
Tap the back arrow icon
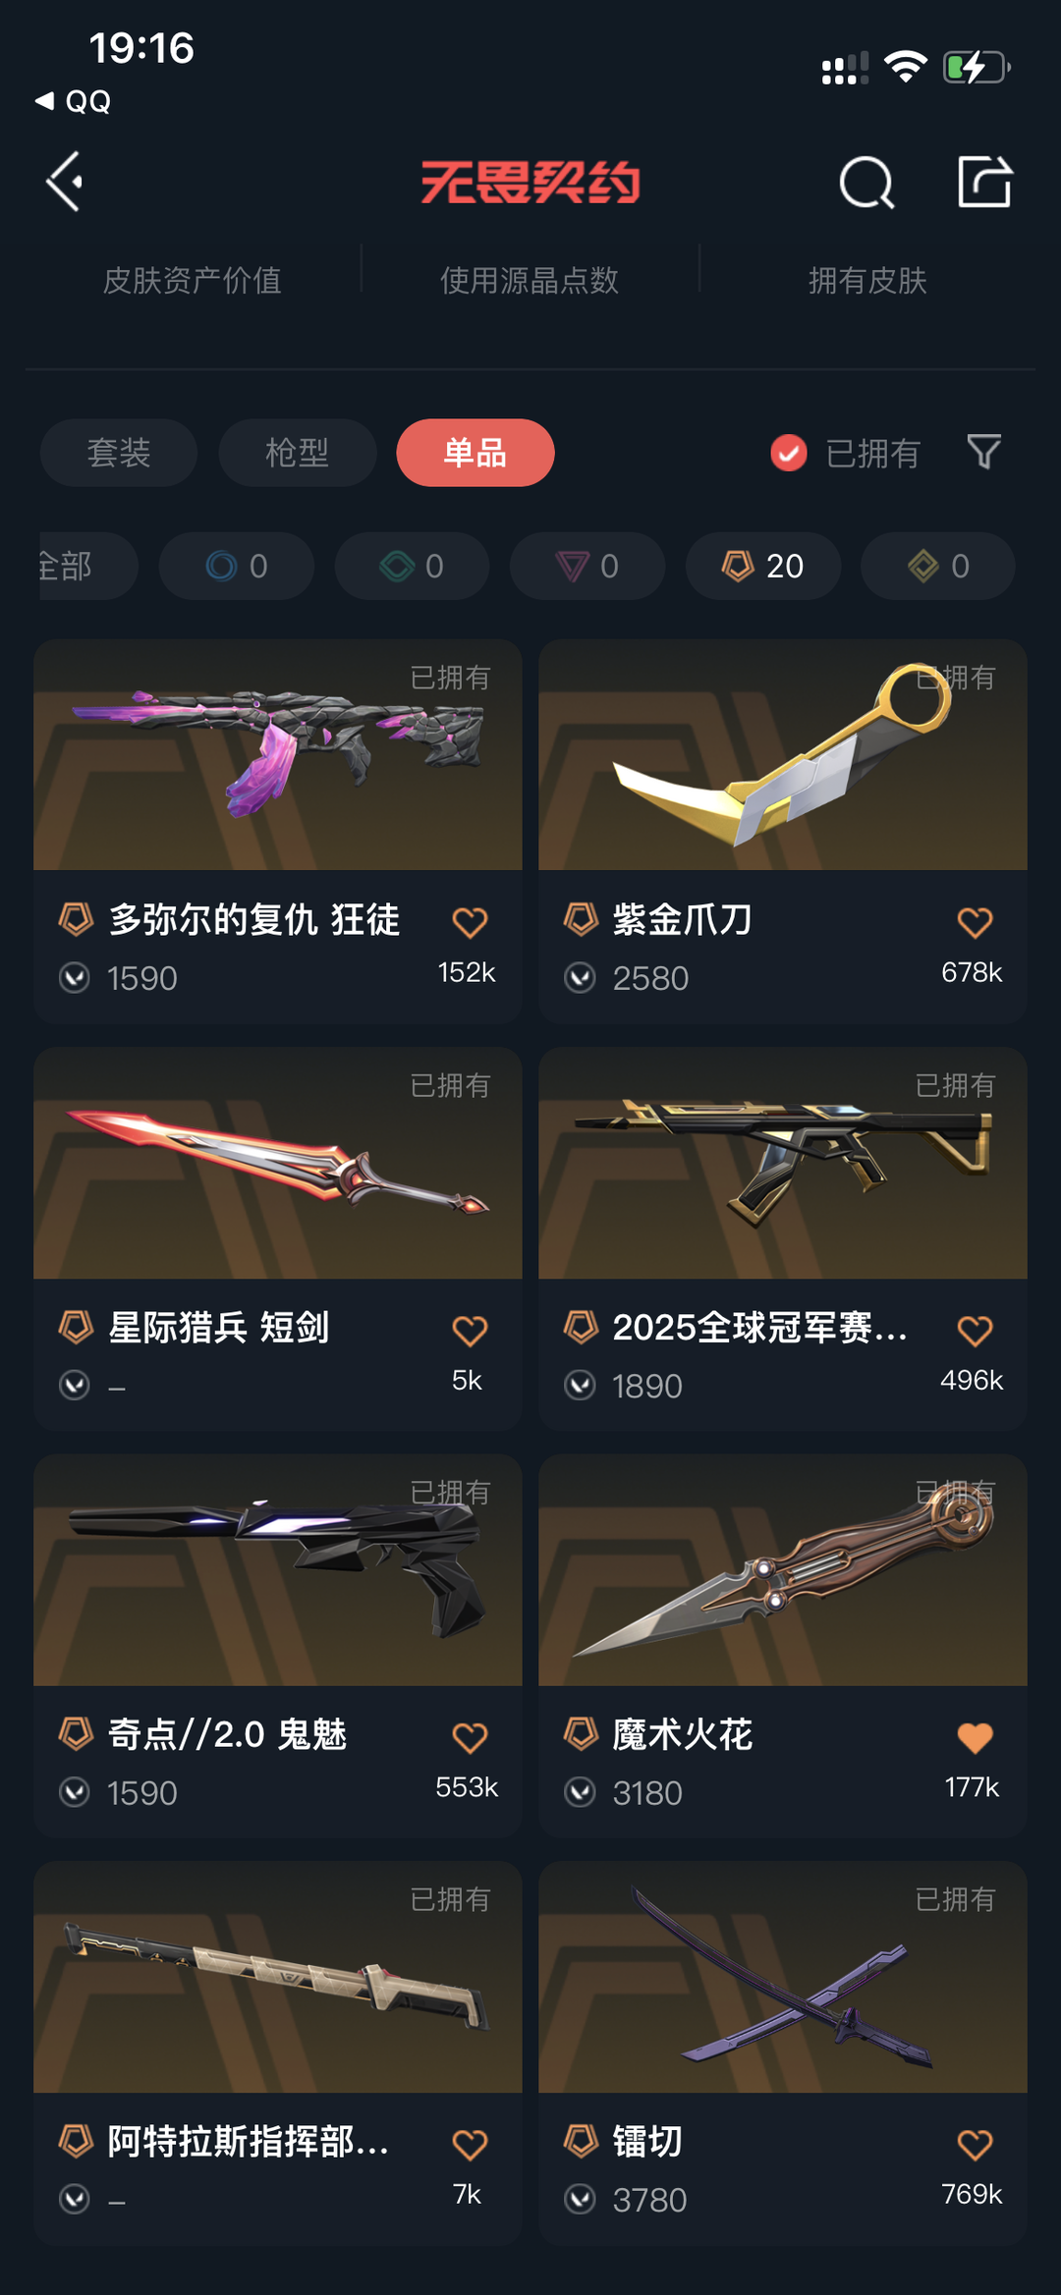(65, 182)
